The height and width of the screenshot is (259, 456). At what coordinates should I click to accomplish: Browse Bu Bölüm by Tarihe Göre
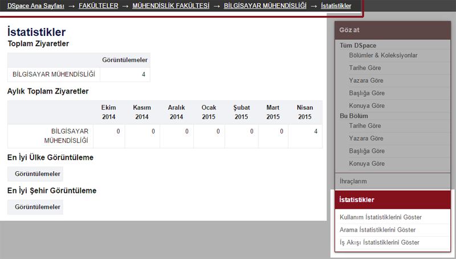click(365, 126)
